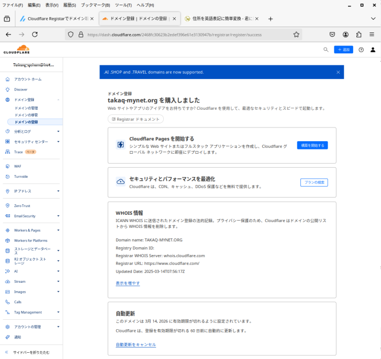The width and height of the screenshot is (381, 359).
Task: Select ドメインの移管 in the sidebar
Action: [x=26, y=115]
